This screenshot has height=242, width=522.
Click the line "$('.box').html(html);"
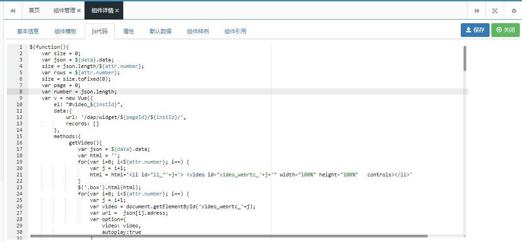coord(110,187)
